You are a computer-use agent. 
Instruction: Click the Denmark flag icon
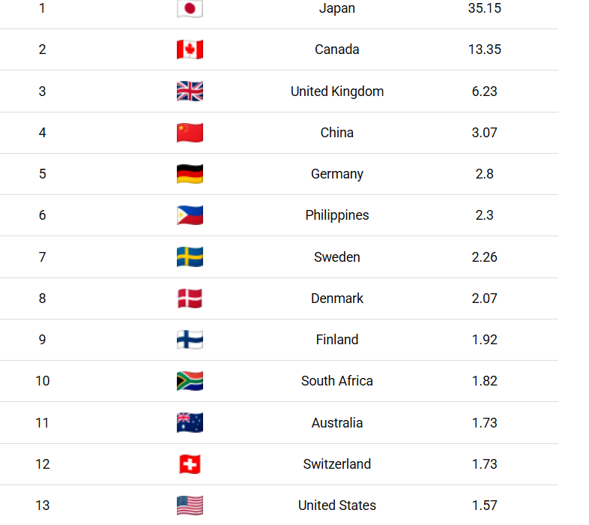[x=190, y=298]
